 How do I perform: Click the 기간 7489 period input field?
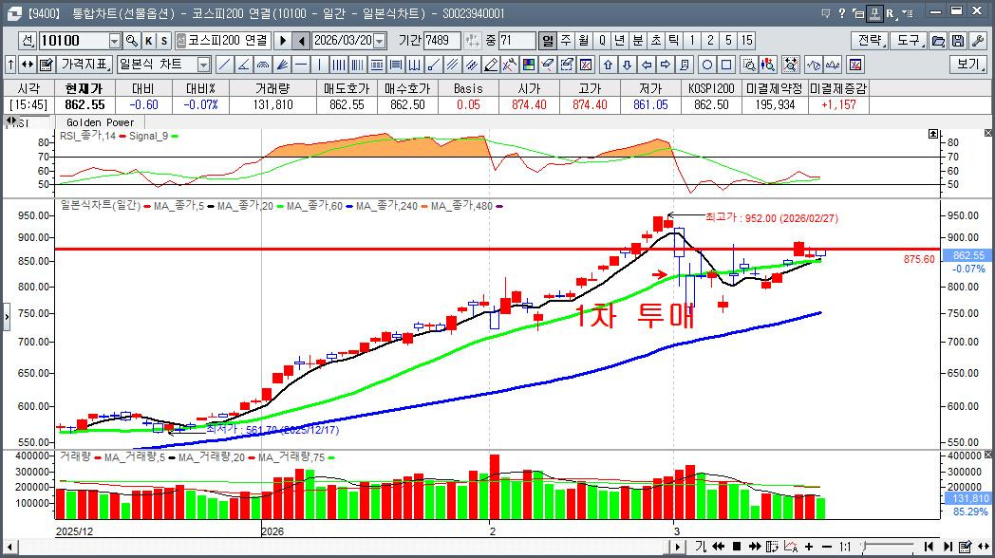[441, 41]
